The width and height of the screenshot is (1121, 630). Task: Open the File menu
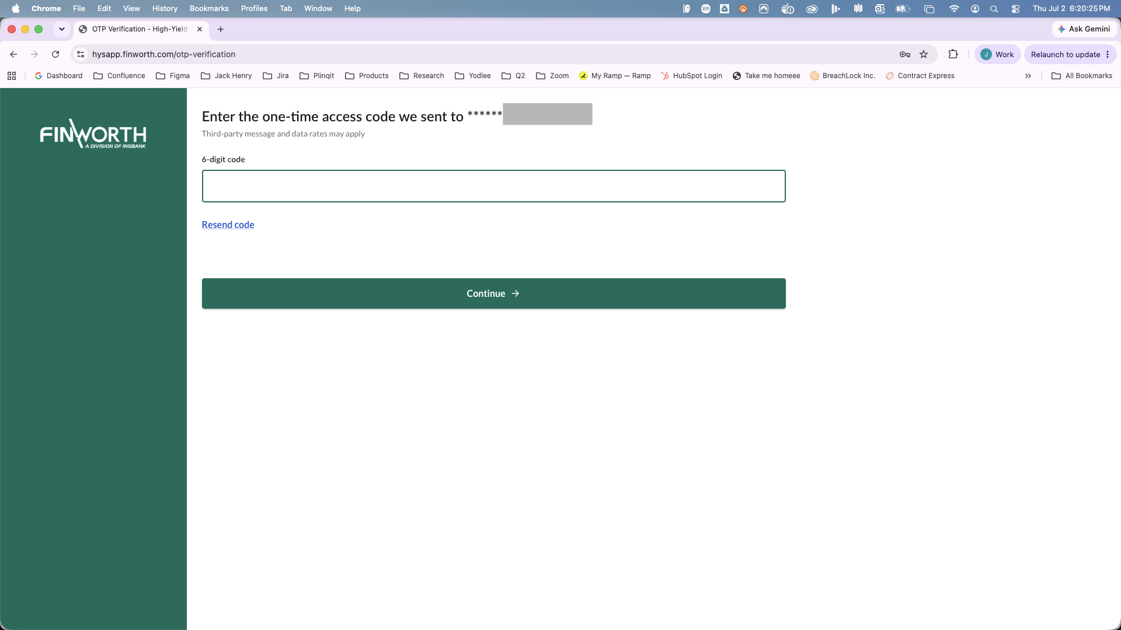click(79, 8)
